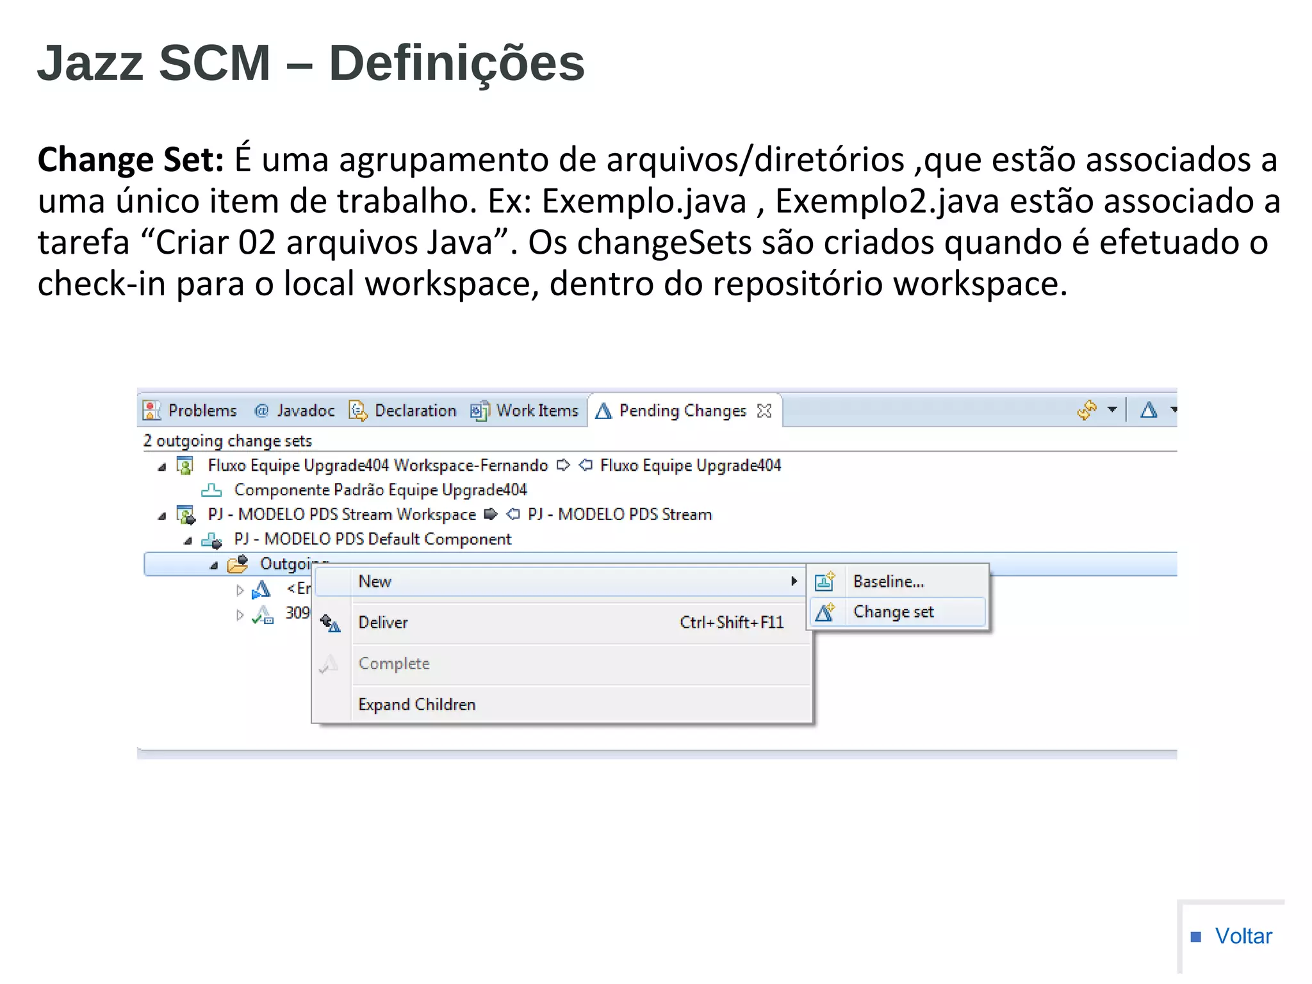
Task: Click the incoming arrow icon before PJ - MODELO PDS Stream
Action: pos(513,514)
